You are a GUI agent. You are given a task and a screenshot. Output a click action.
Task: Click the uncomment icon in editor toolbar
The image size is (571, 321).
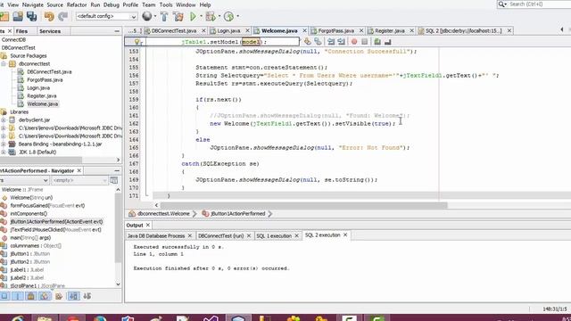387,42
